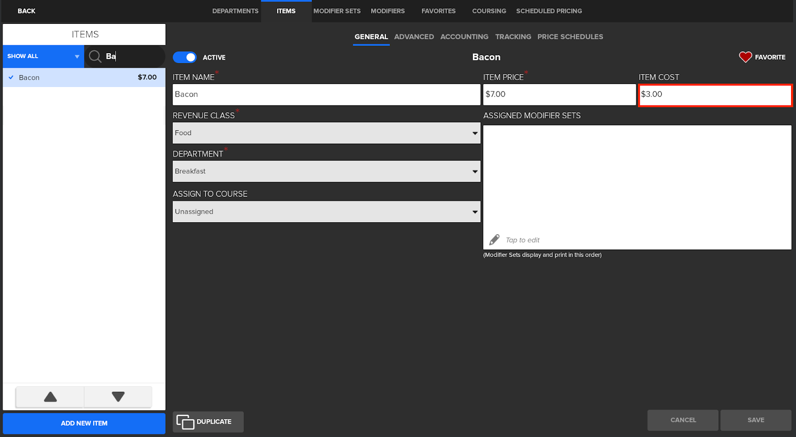Expand the Revenue Class dropdown
The height and width of the screenshot is (437, 796).
tap(326, 133)
